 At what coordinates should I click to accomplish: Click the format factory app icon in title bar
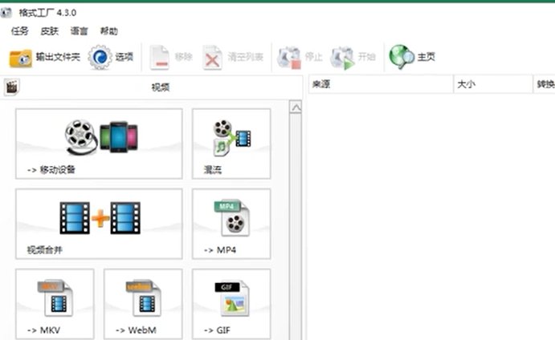pos(6,13)
